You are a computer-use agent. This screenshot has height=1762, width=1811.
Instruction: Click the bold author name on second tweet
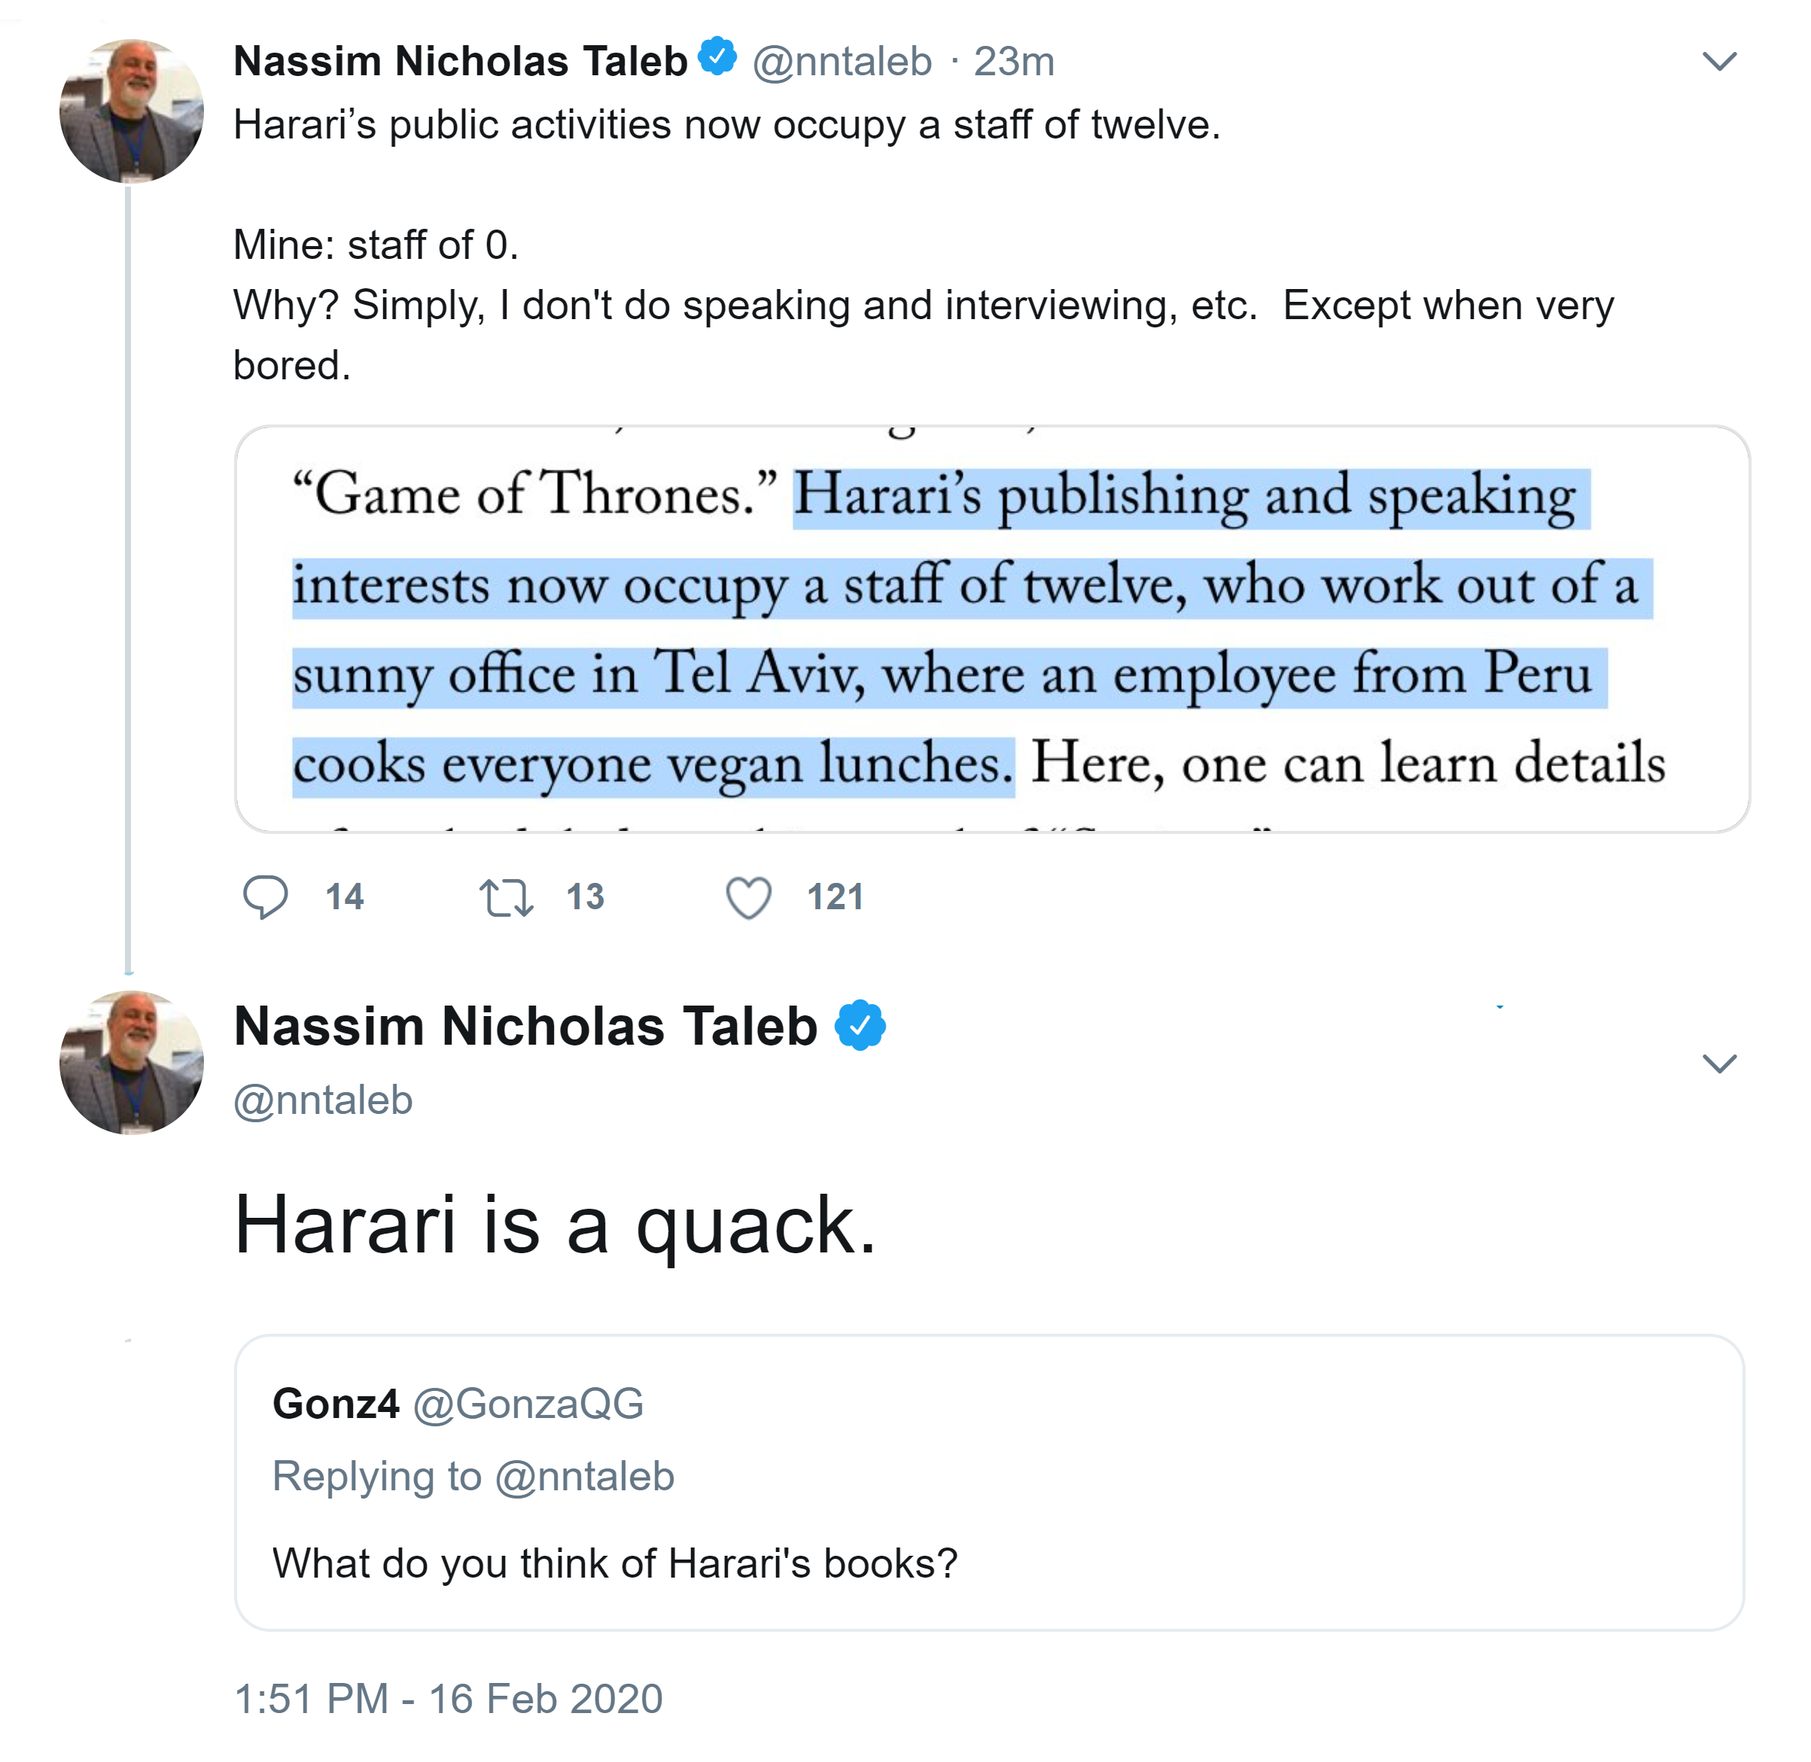525,1027
